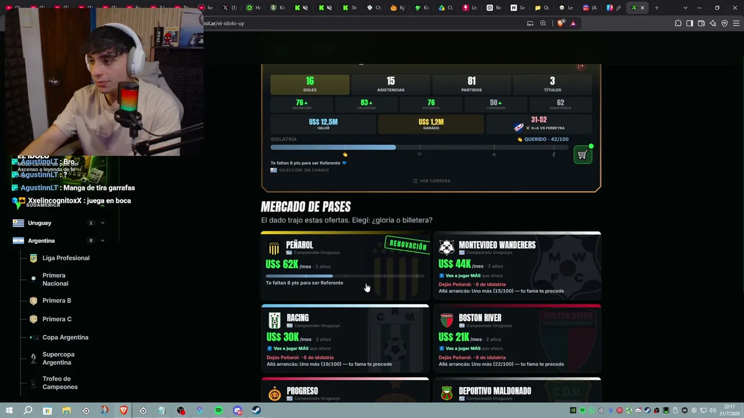This screenshot has height=418, width=744.
Task: Open Windows search from the taskbar
Action: pyautogui.click(x=28, y=410)
